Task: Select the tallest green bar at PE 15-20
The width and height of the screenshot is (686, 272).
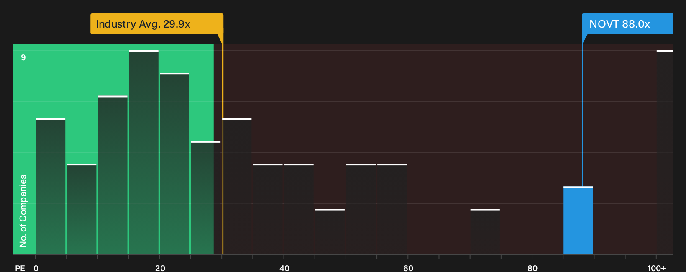Action: click(x=144, y=152)
